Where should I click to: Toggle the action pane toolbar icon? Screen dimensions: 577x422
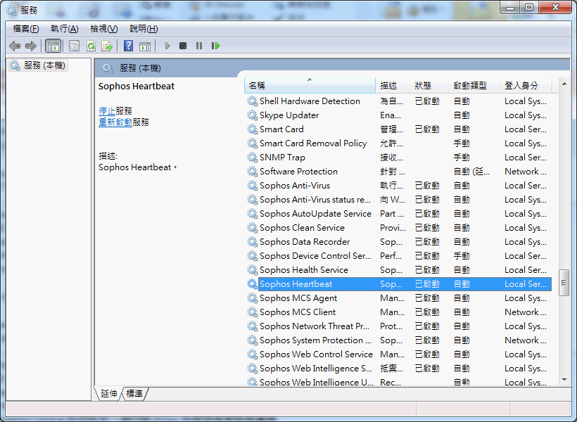coord(145,46)
